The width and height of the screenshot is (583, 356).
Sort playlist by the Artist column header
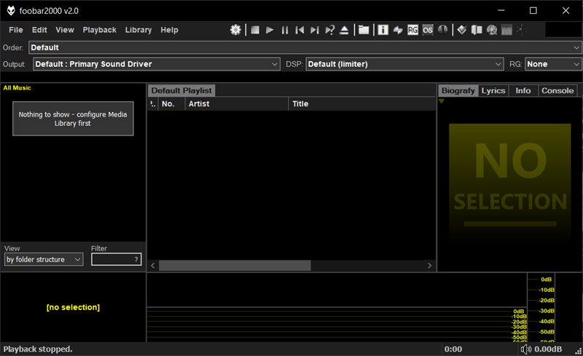[236, 103]
